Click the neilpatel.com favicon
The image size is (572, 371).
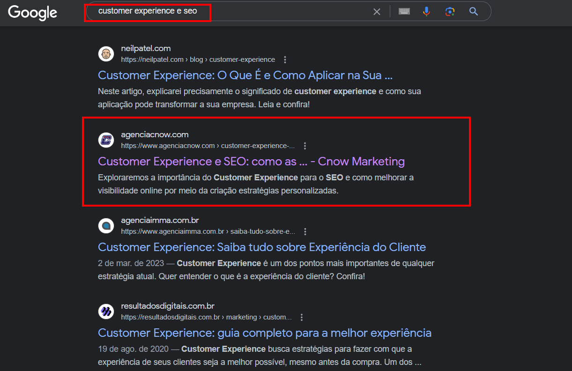tap(106, 54)
